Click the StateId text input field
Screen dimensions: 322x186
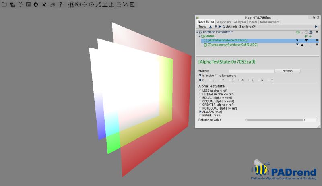pyautogui.click(x=251, y=71)
